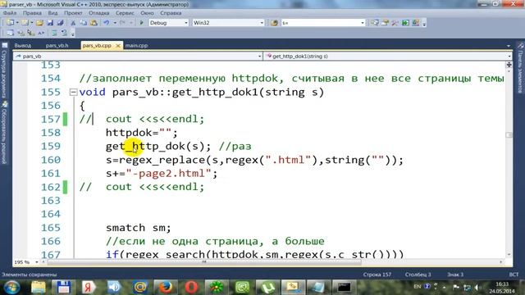Click the Comment selected lines icon

coord(54,33)
